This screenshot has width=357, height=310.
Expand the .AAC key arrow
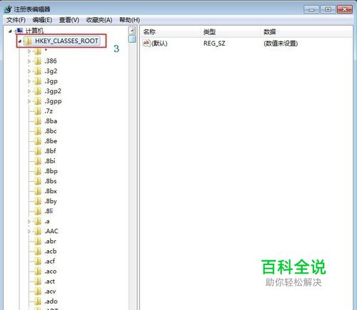29,231
